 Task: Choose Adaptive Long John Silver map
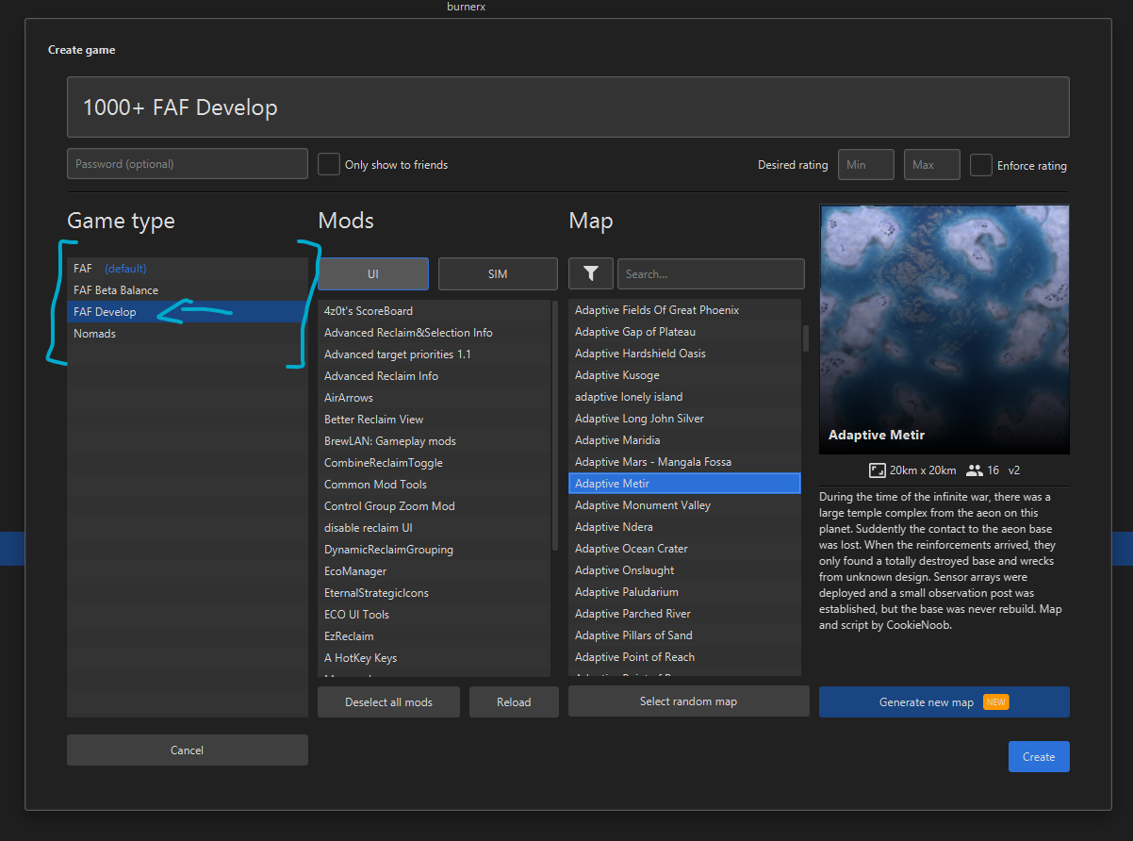(684, 419)
